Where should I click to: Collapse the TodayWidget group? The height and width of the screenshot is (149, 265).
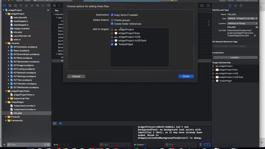[6, 102]
